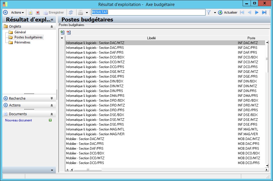
Task: Click the printer icon
Action: 81,12
